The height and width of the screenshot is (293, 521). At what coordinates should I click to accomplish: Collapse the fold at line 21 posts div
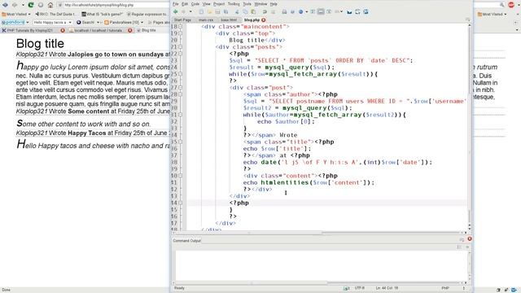[x=181, y=47]
